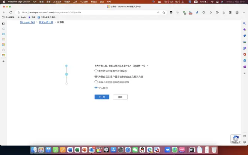Open App Store from the Dock
This screenshot has height=155, width=248.
point(113,150)
